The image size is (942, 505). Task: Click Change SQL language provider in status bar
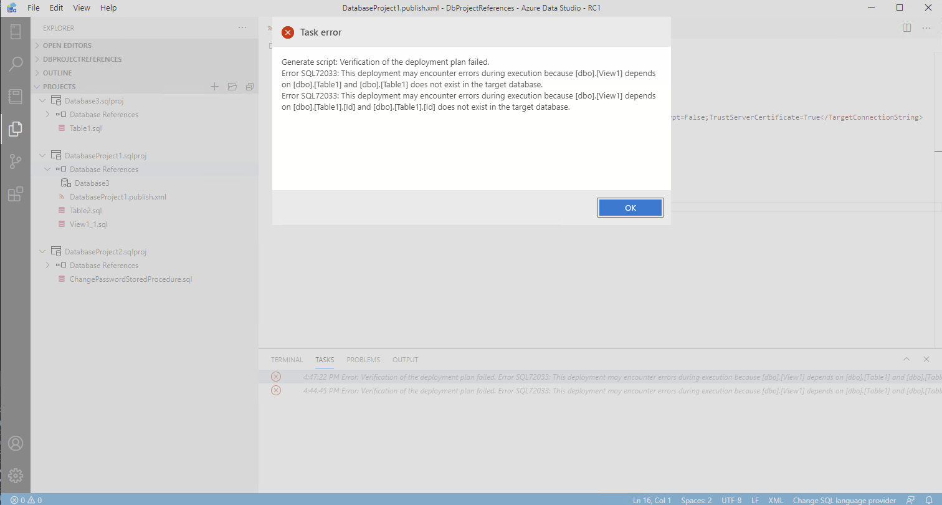pos(844,500)
